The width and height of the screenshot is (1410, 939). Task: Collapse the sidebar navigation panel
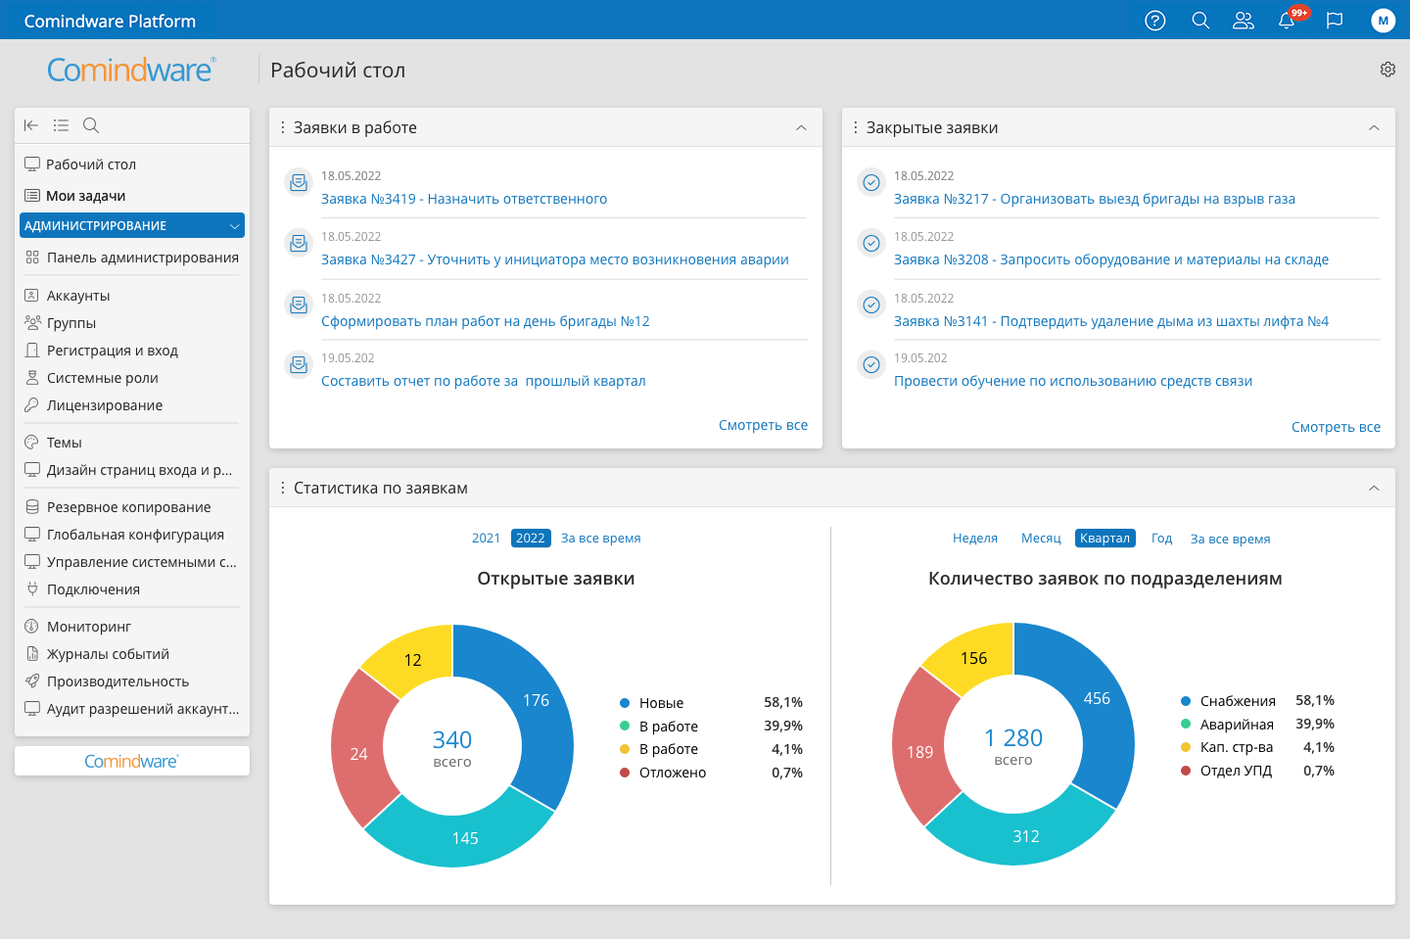[x=31, y=125]
